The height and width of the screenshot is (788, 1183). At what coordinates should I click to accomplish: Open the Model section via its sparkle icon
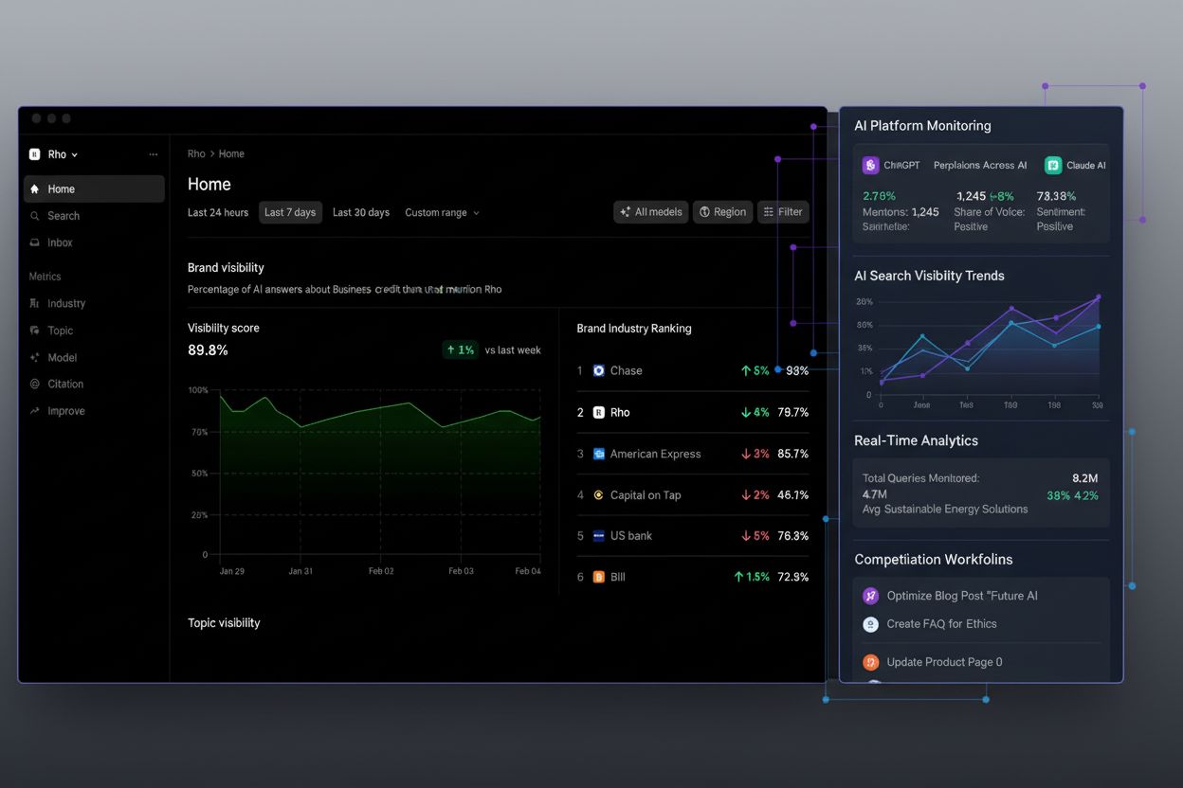tap(34, 357)
